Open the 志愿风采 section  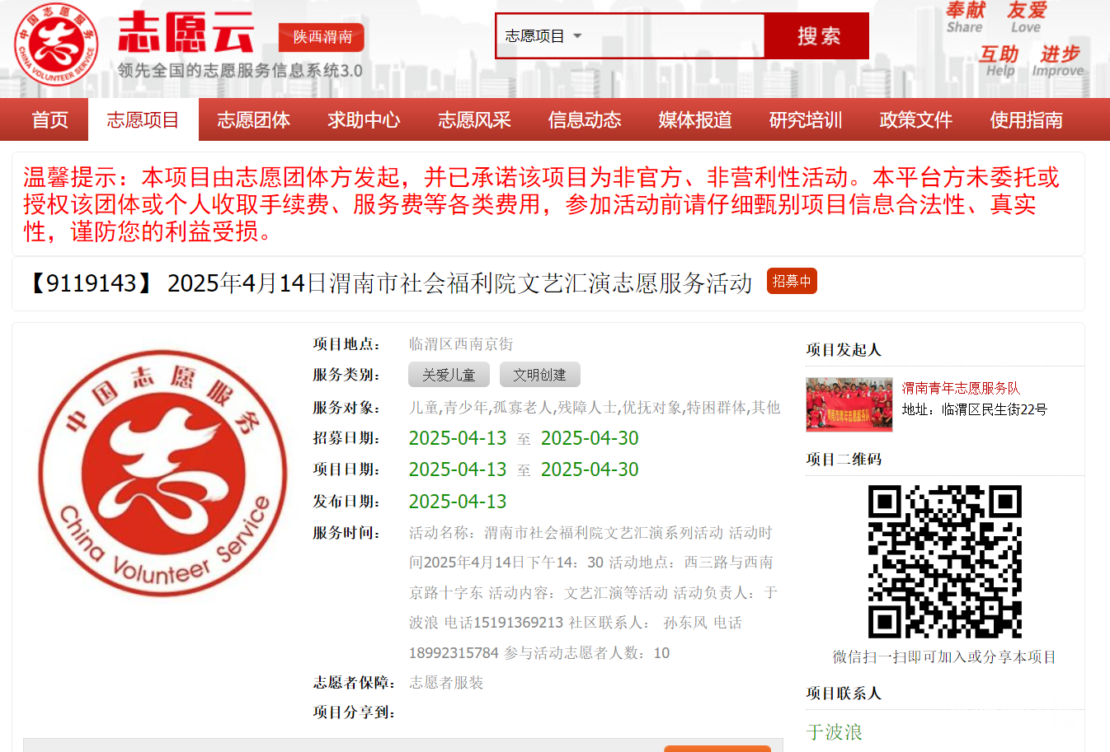pyautogui.click(x=474, y=120)
